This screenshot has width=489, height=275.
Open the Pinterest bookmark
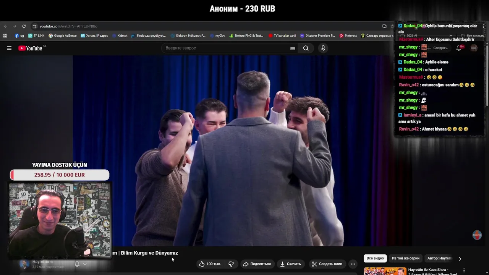pyautogui.click(x=348, y=36)
